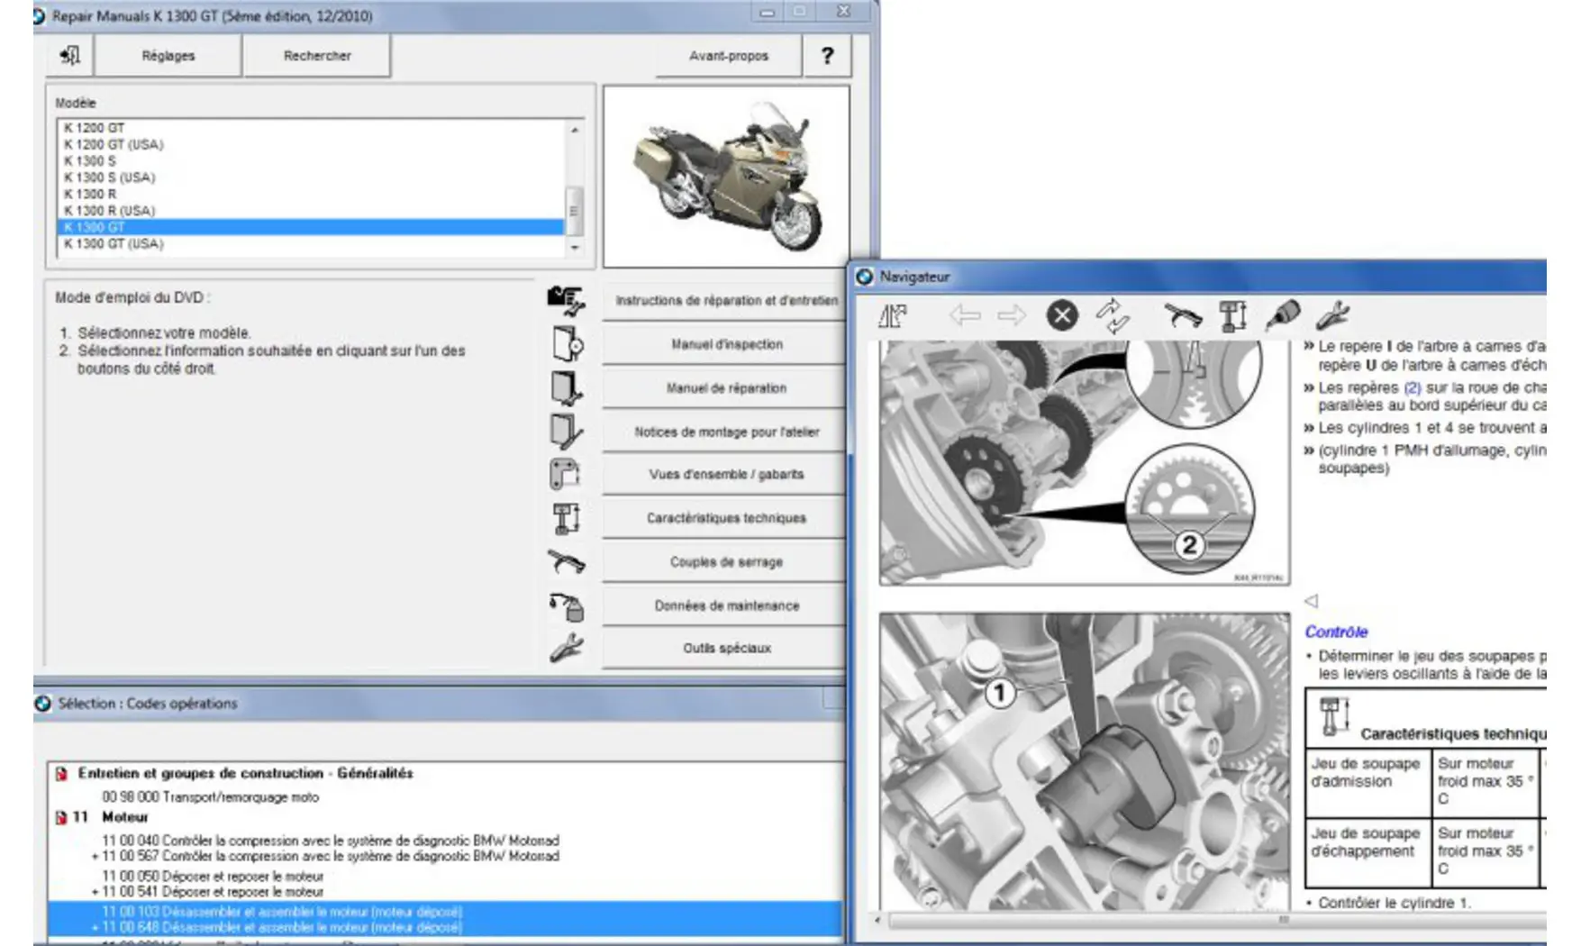The width and height of the screenshot is (1581, 946).
Task: Click overview and templates icon
Action: click(x=565, y=474)
